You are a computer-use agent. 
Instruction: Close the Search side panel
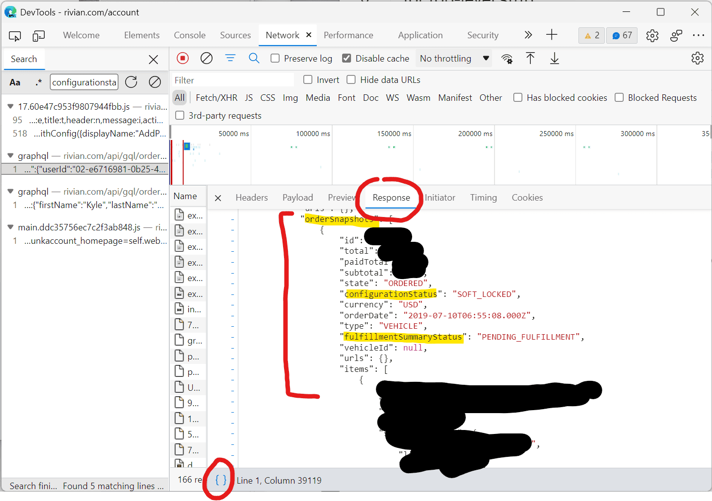click(153, 60)
